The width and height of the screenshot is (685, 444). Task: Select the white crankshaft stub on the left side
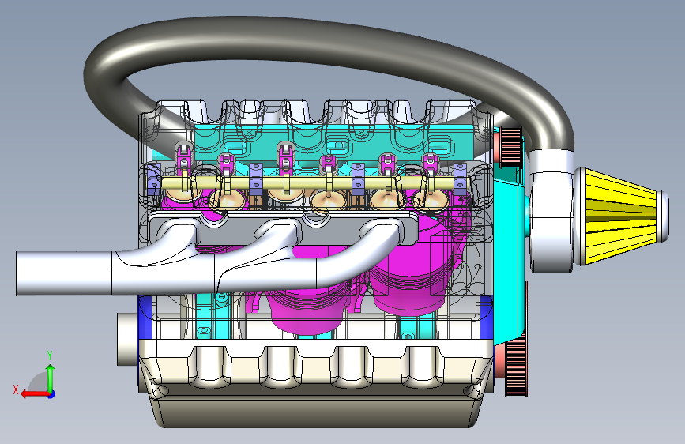click(127, 339)
